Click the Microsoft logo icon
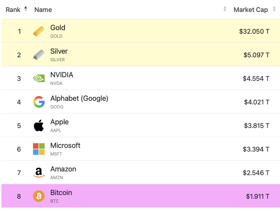The width and height of the screenshot is (280, 211). click(x=39, y=149)
